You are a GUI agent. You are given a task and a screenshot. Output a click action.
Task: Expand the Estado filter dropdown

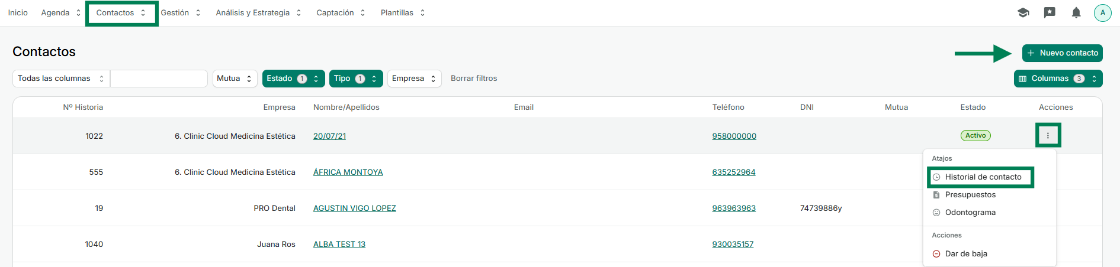click(293, 79)
